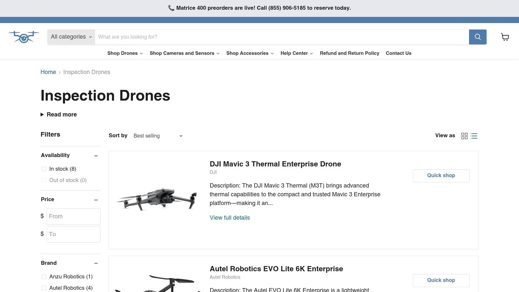Click the drone logo icon
Screen dimensions: 519x292
(x=24, y=37)
